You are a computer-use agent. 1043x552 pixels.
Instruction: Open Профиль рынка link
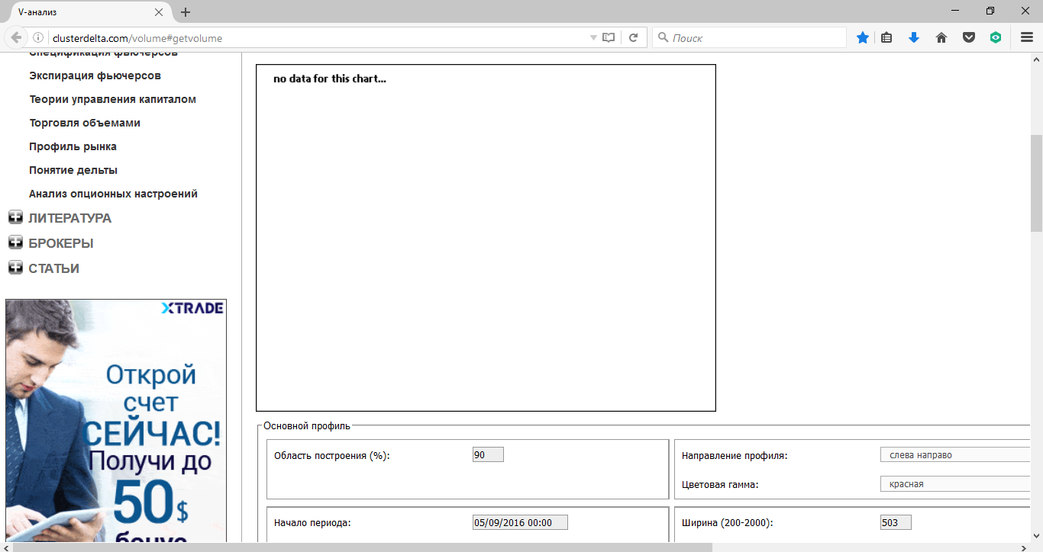73,146
